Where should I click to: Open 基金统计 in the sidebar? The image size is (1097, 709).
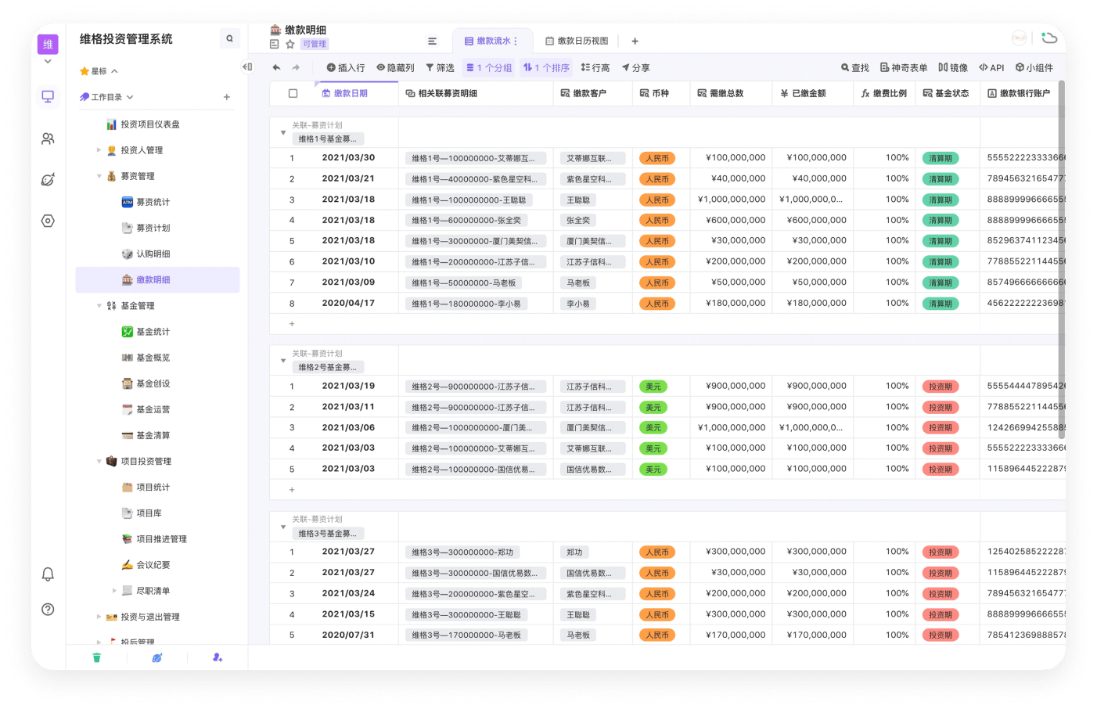(x=153, y=332)
